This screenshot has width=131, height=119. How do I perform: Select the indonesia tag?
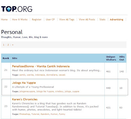pyautogui.click(x=40, y=75)
